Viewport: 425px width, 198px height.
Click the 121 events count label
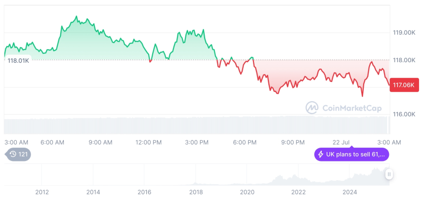point(23,155)
